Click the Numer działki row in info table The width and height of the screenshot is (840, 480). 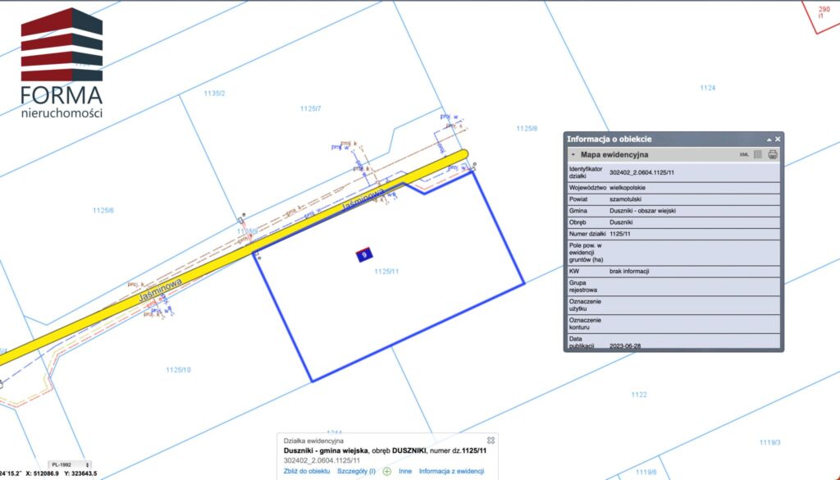click(672, 234)
